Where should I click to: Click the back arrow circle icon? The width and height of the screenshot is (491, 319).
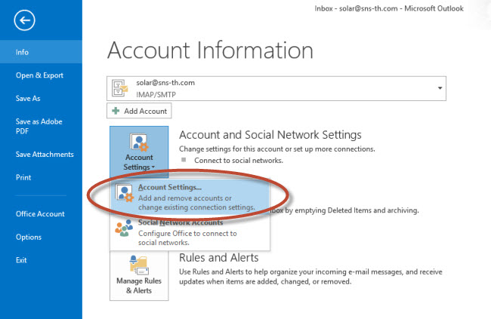coord(24,20)
